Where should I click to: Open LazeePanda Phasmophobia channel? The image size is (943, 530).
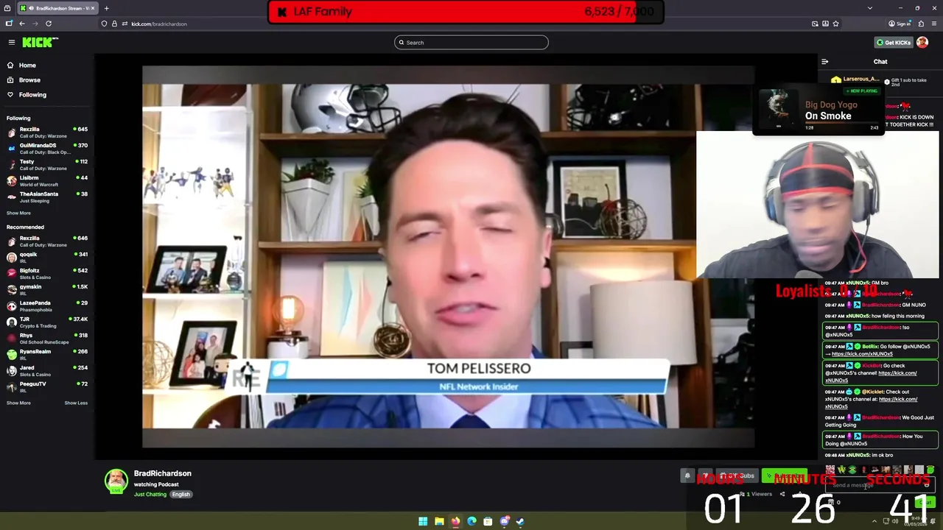click(x=47, y=306)
